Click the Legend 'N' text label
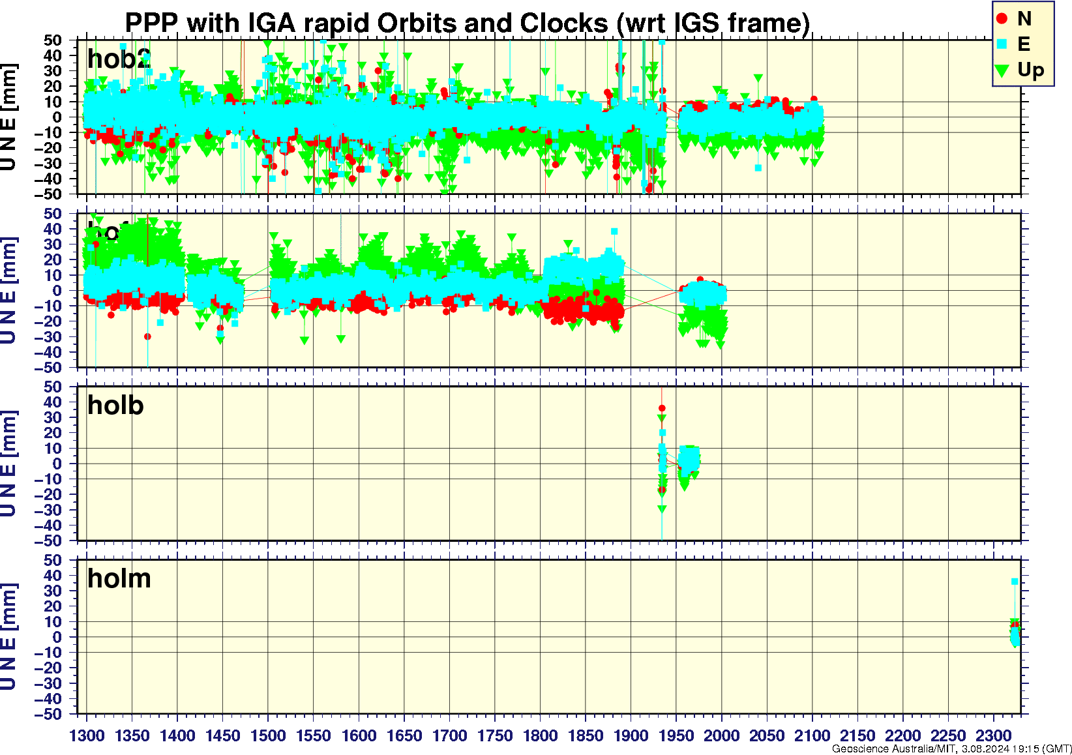The width and height of the screenshot is (1072, 755). [x=1024, y=19]
